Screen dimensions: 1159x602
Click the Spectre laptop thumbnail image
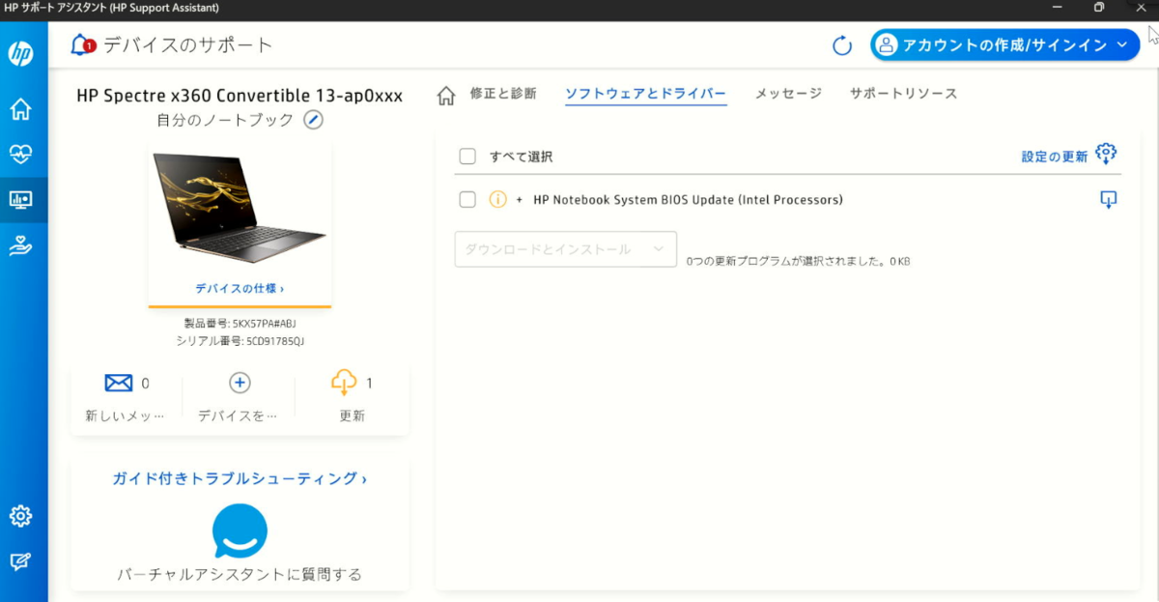[240, 211]
